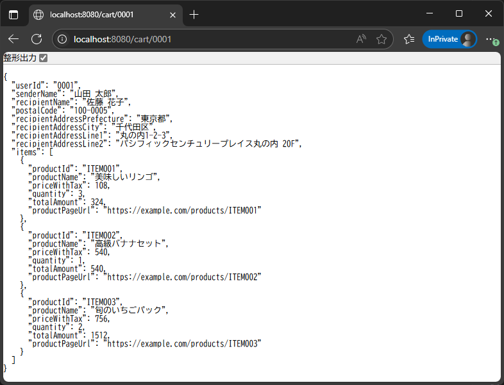The image size is (504, 385).
Task: Click the recipientAddressPrefecture 東京都 line
Action: 92,119
